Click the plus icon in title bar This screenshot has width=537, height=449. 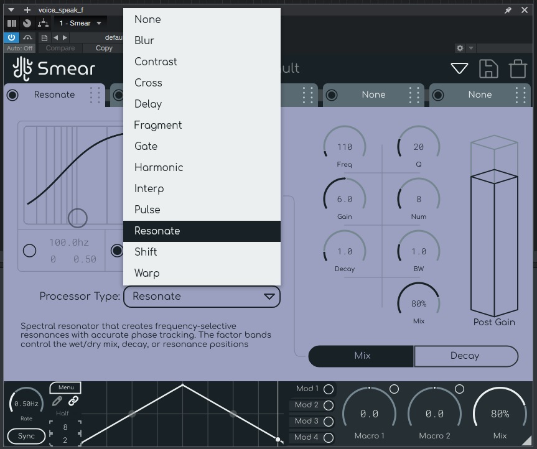tap(27, 10)
